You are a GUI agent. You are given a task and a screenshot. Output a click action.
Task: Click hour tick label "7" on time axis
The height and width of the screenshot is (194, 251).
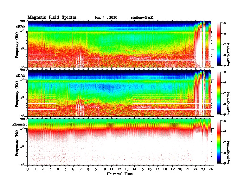[81, 169]
